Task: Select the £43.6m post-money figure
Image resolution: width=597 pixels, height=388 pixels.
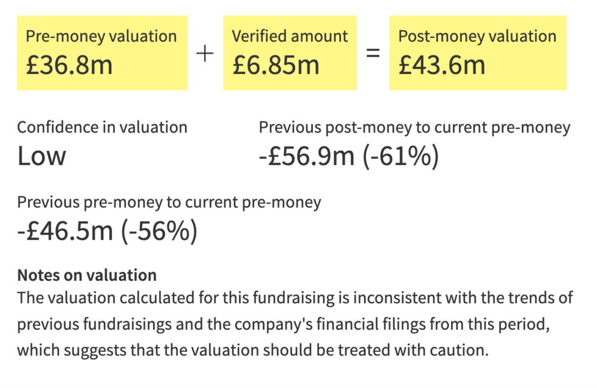Action: pyautogui.click(x=442, y=65)
